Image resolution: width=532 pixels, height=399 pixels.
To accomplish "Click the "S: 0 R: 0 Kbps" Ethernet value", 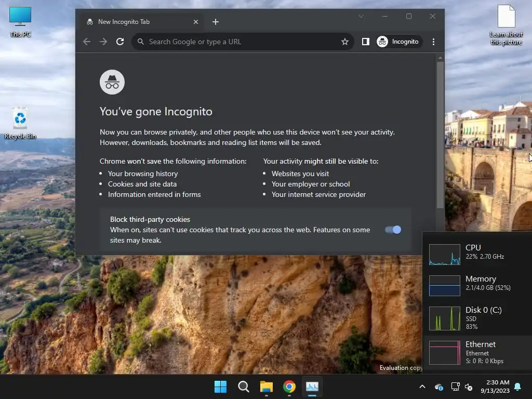I will click(x=485, y=361).
